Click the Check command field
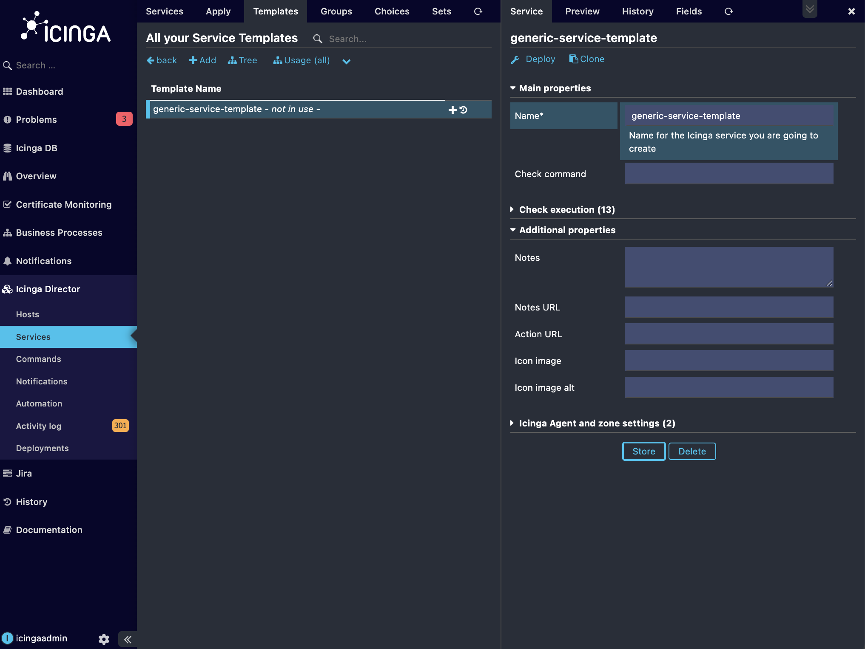The image size is (865, 649). (729, 174)
